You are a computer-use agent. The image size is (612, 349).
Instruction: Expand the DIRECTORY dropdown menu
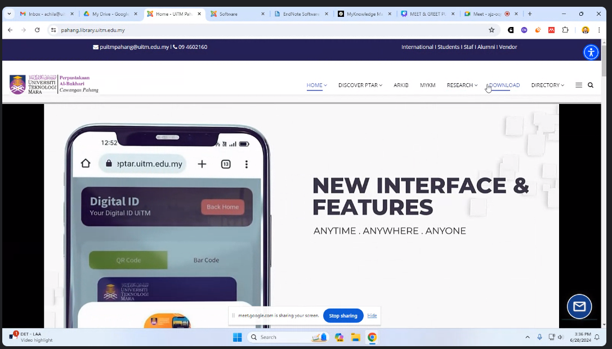548,85
